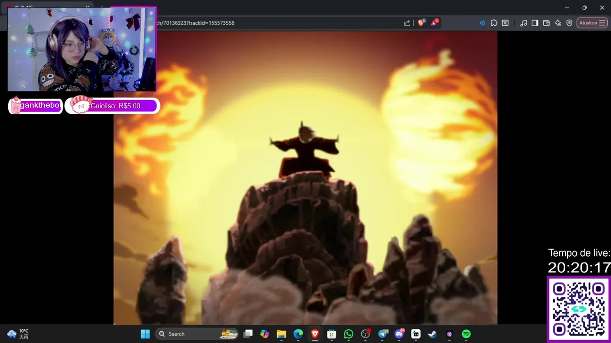Open Brave Rewards triangle icon
This screenshot has height=343, width=611.
coord(435,22)
